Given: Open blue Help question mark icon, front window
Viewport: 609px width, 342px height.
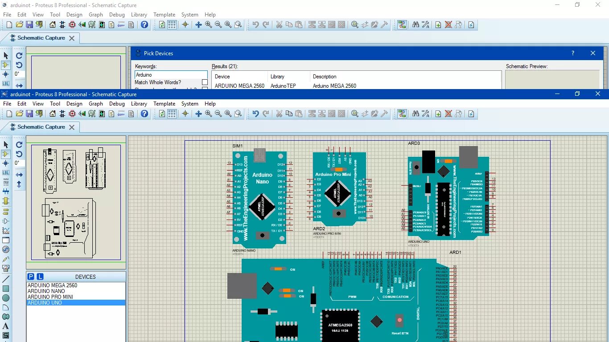Looking at the screenshot, I should (x=144, y=114).
